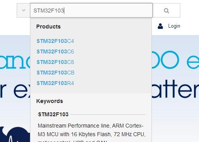Click the dark blue banner text on right side
This screenshot has width=199, height=142.
click(x=175, y=89)
